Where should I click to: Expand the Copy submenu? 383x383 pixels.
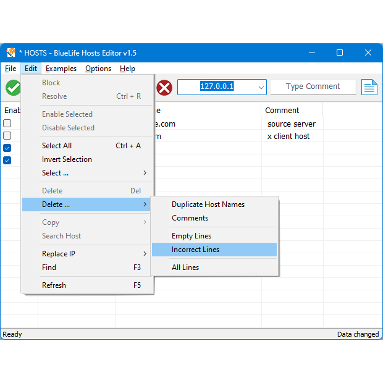[x=87, y=222]
